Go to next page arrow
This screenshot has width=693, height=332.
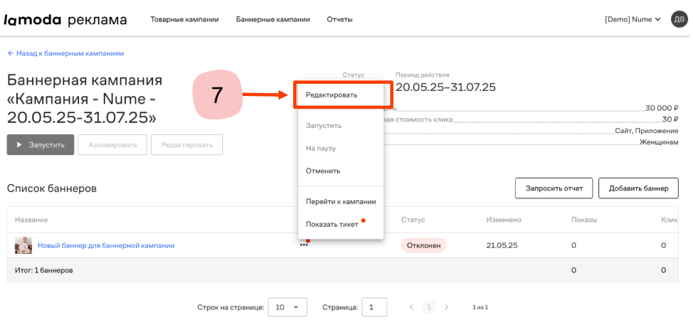coord(446,307)
